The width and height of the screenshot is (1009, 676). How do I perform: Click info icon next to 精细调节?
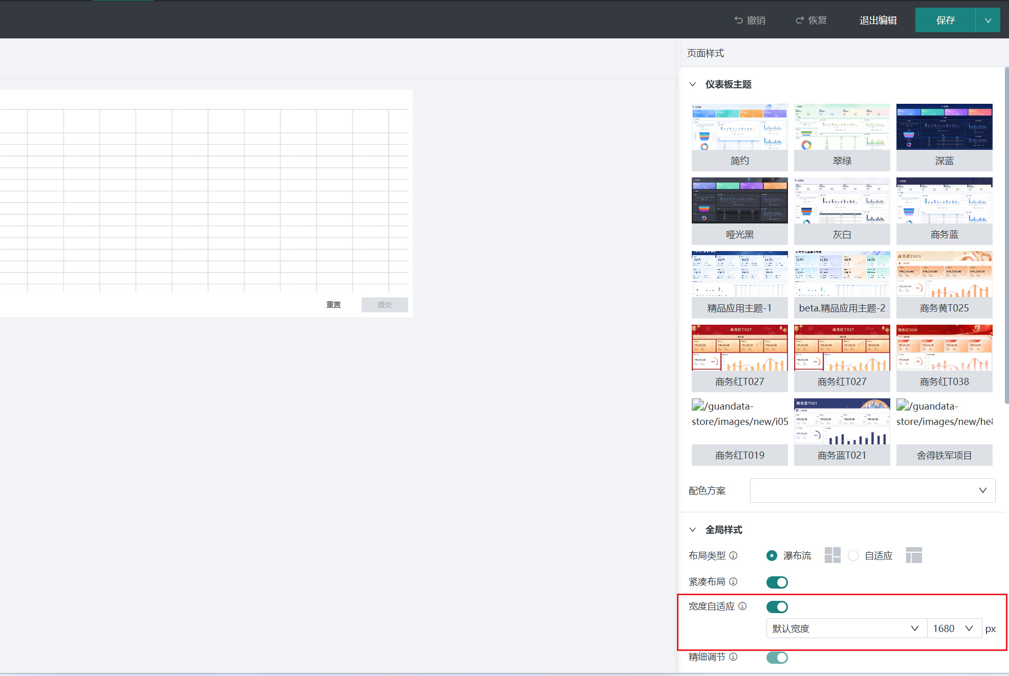[733, 657]
